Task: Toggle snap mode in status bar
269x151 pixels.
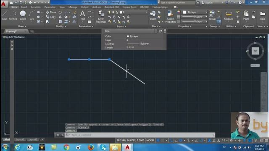Action: (163, 141)
